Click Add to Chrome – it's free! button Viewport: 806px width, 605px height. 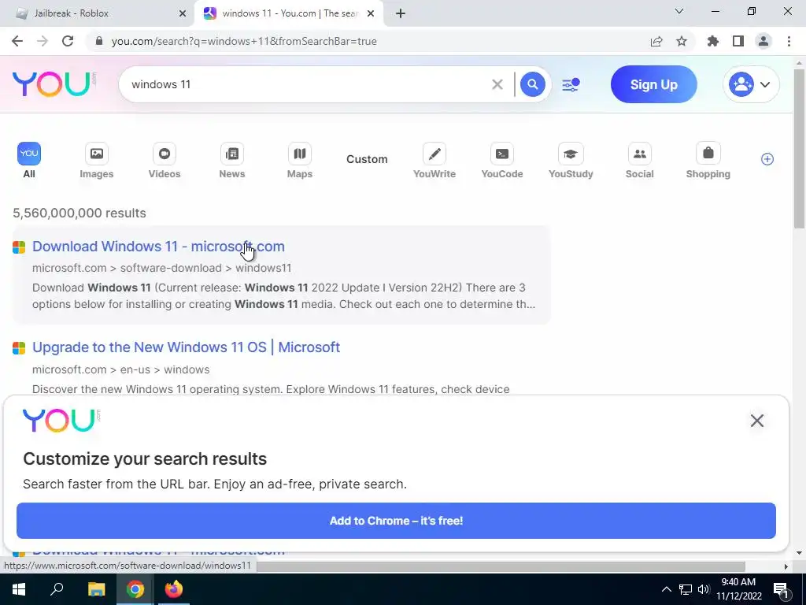click(396, 521)
